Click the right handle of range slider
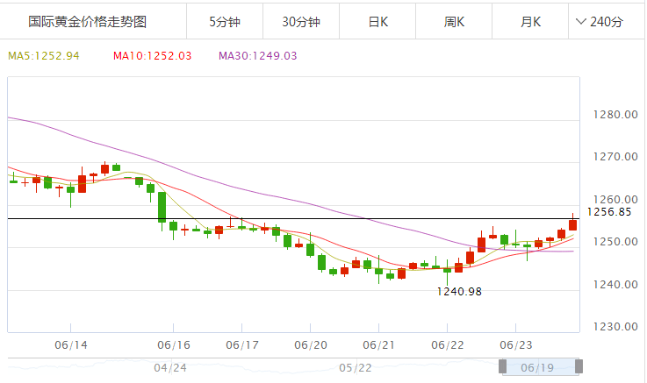647x383 pixels. coord(579,366)
